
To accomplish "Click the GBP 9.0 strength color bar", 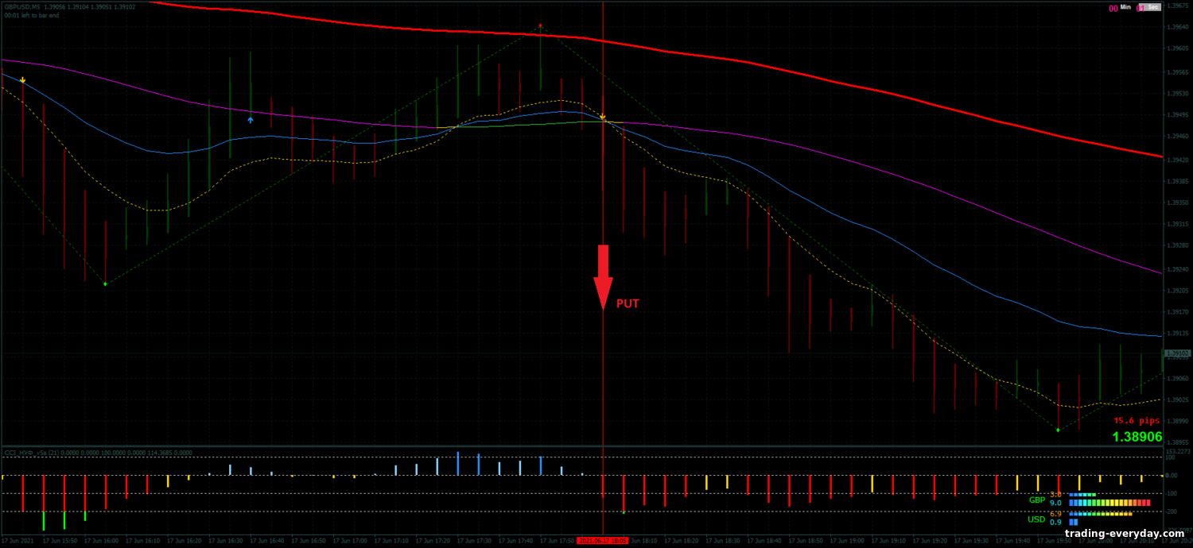I will pyautogui.click(x=1109, y=503).
